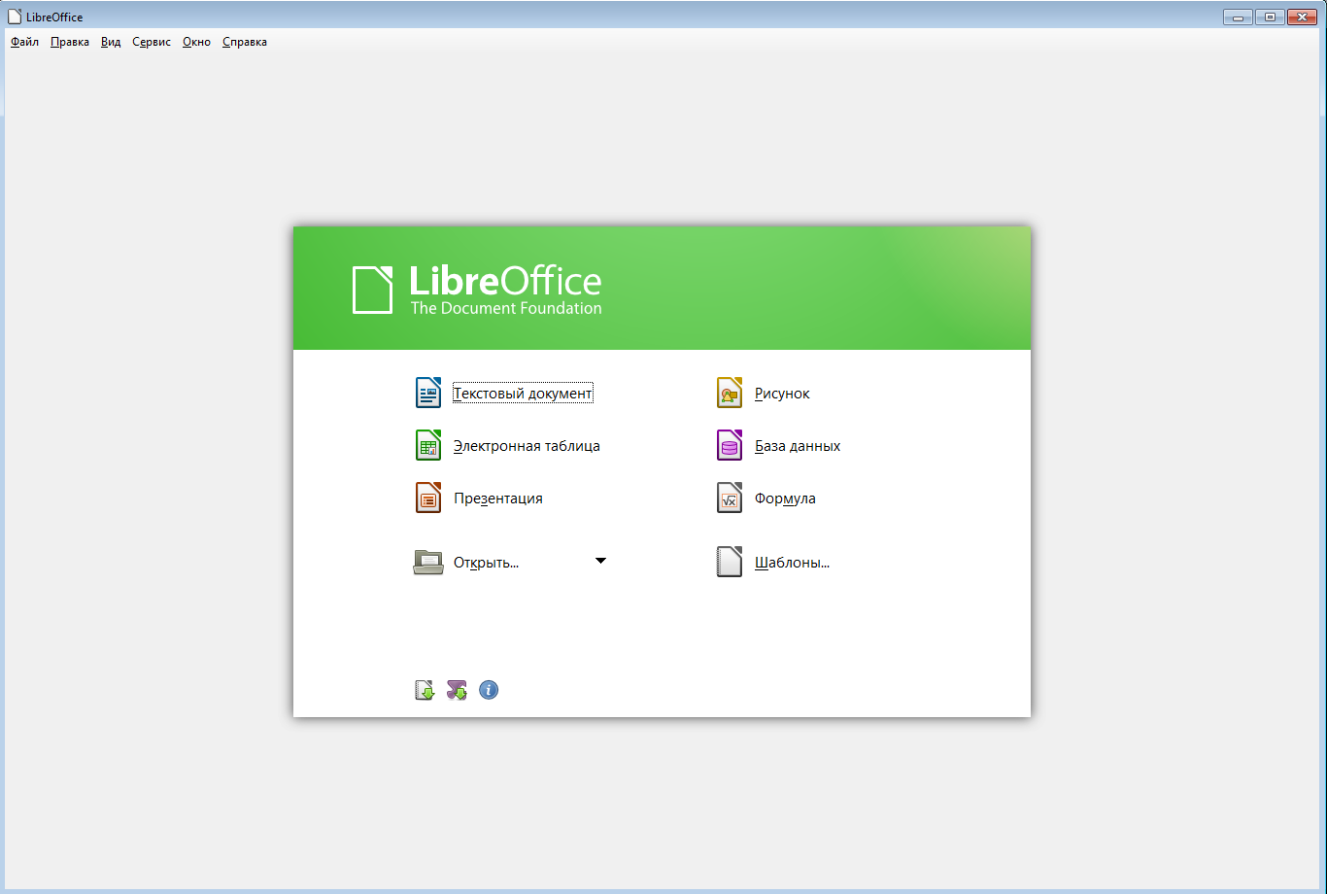Expand the recent documents arrow beside Открыть
The height and width of the screenshot is (894, 1327).
point(600,561)
